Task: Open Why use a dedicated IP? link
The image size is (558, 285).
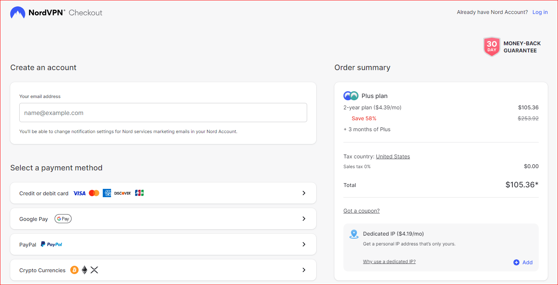Action: (389, 262)
